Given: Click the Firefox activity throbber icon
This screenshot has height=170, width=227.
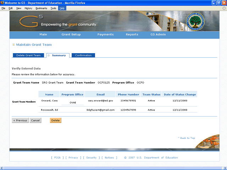Looking at the screenshot, I should 224,8.
